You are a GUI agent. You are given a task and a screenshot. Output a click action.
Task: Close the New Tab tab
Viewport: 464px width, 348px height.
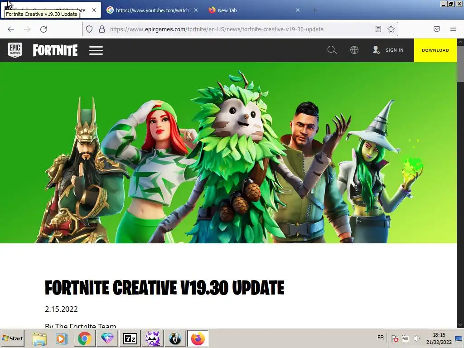298,10
